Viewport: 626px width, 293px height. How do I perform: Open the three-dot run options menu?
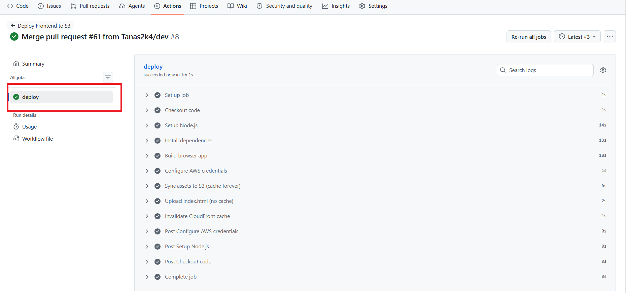(610, 36)
